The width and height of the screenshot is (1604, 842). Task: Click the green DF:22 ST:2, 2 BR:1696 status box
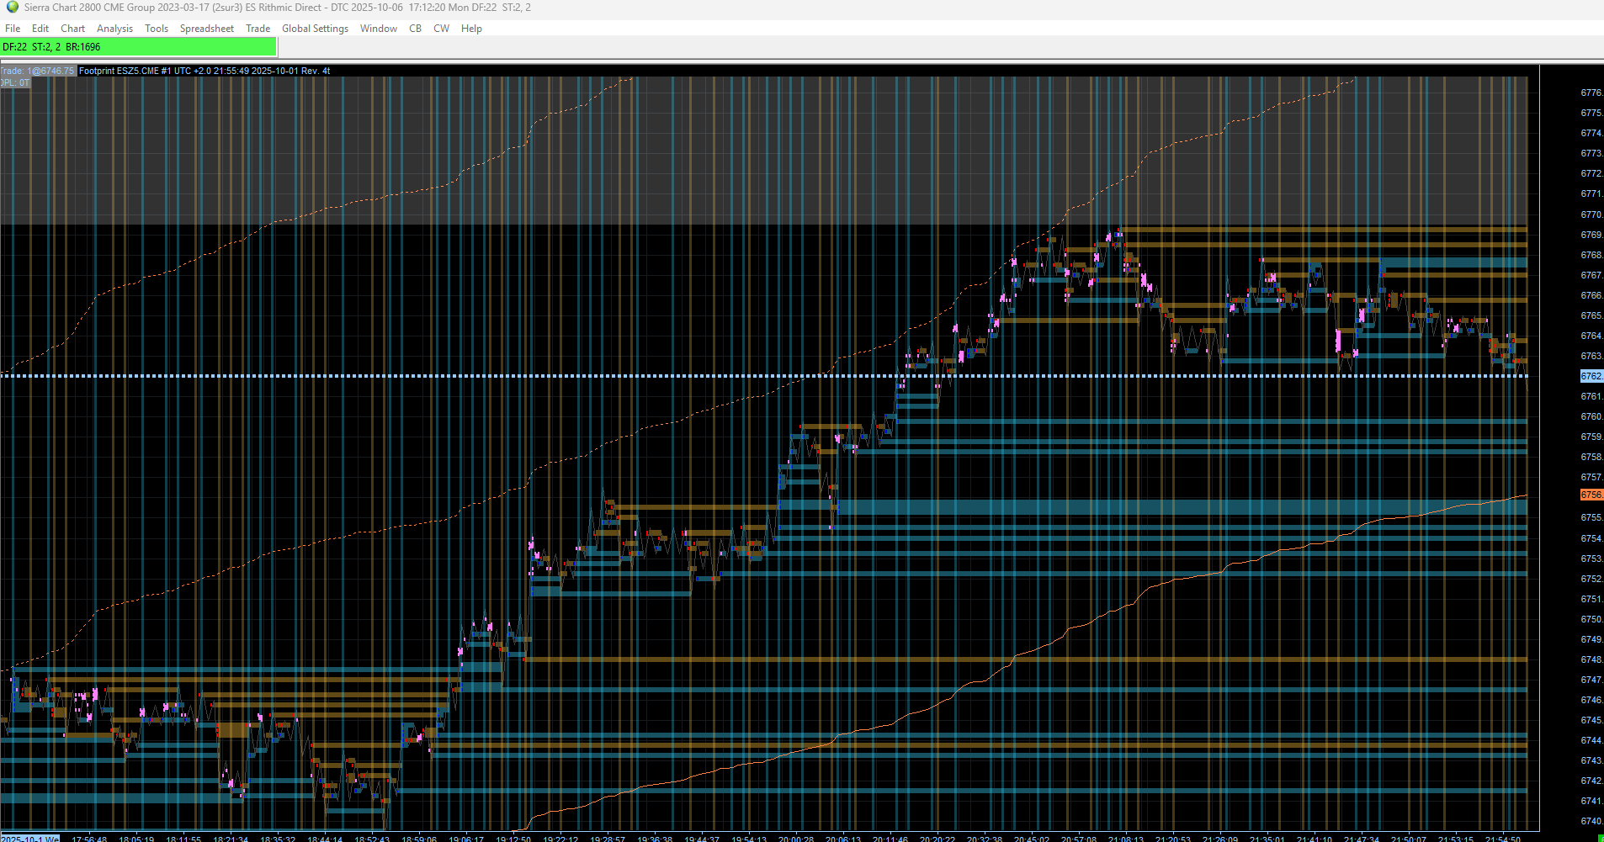138,47
